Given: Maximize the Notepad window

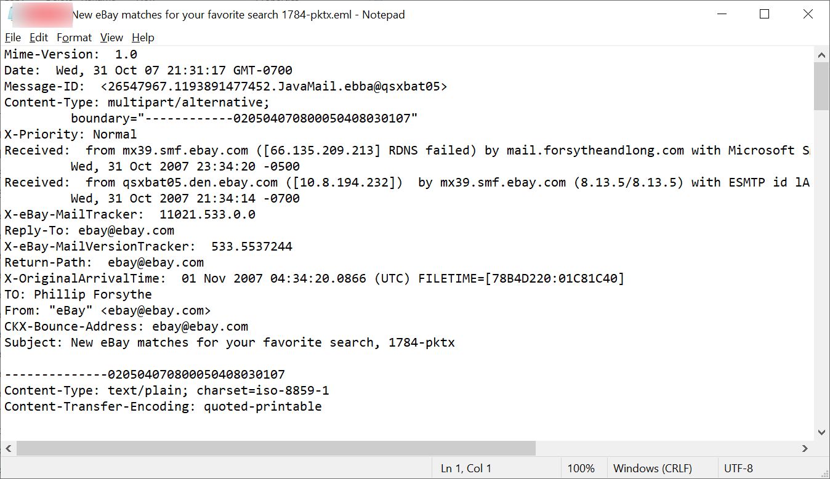Looking at the screenshot, I should tap(764, 14).
